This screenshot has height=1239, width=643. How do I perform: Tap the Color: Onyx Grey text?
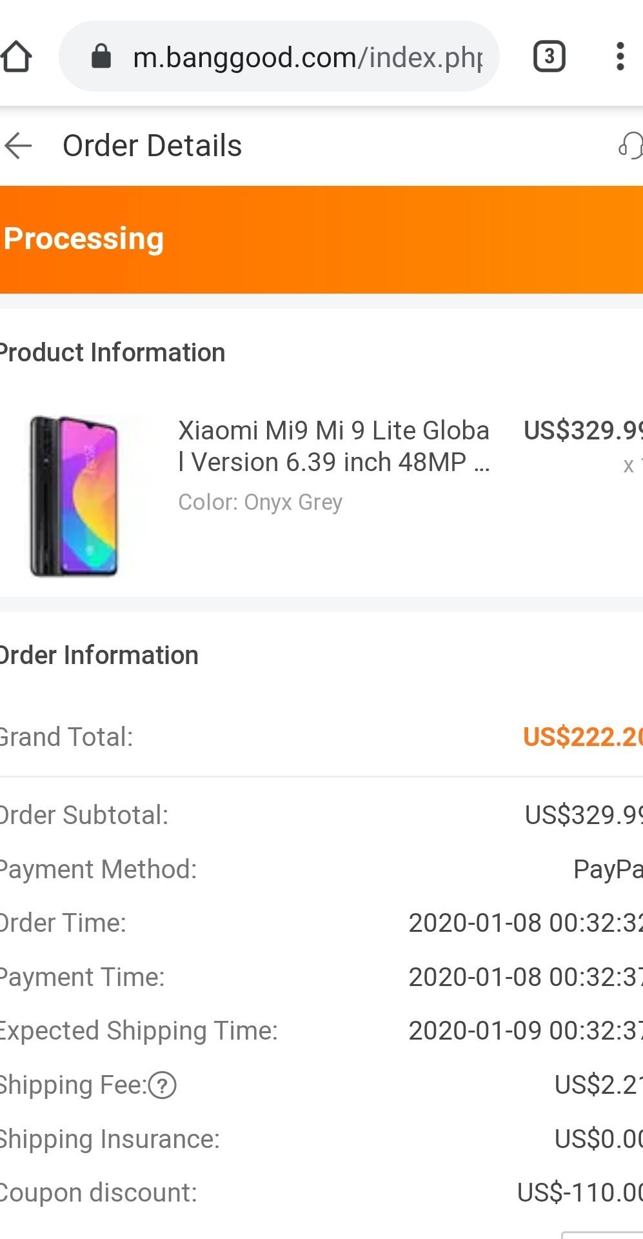pos(260,502)
